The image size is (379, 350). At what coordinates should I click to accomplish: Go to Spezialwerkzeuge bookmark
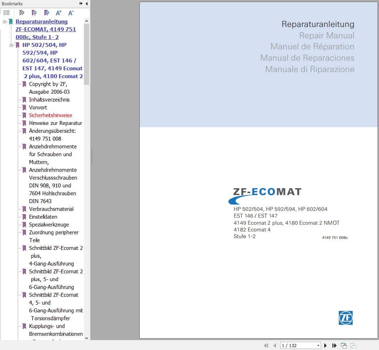pyautogui.click(x=49, y=224)
